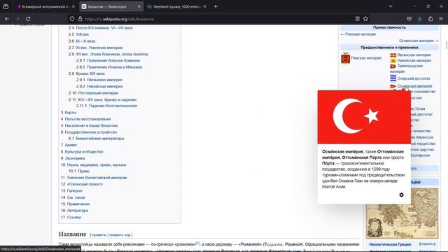Click the Epirus Despotate flag icon
448x252 pixels.
[393, 78]
